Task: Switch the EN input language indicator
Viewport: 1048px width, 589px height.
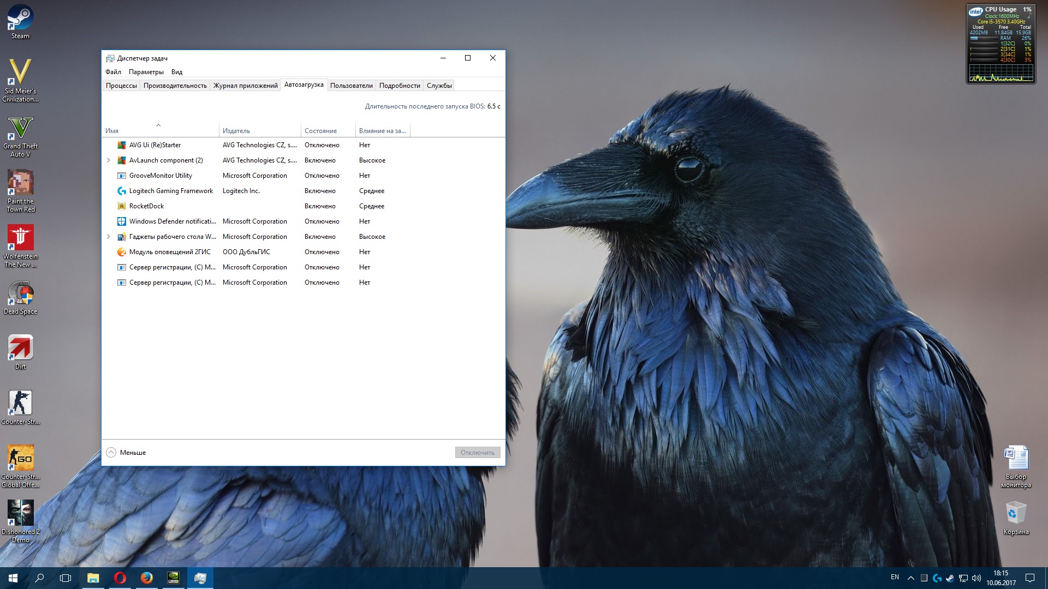Action: [895, 578]
